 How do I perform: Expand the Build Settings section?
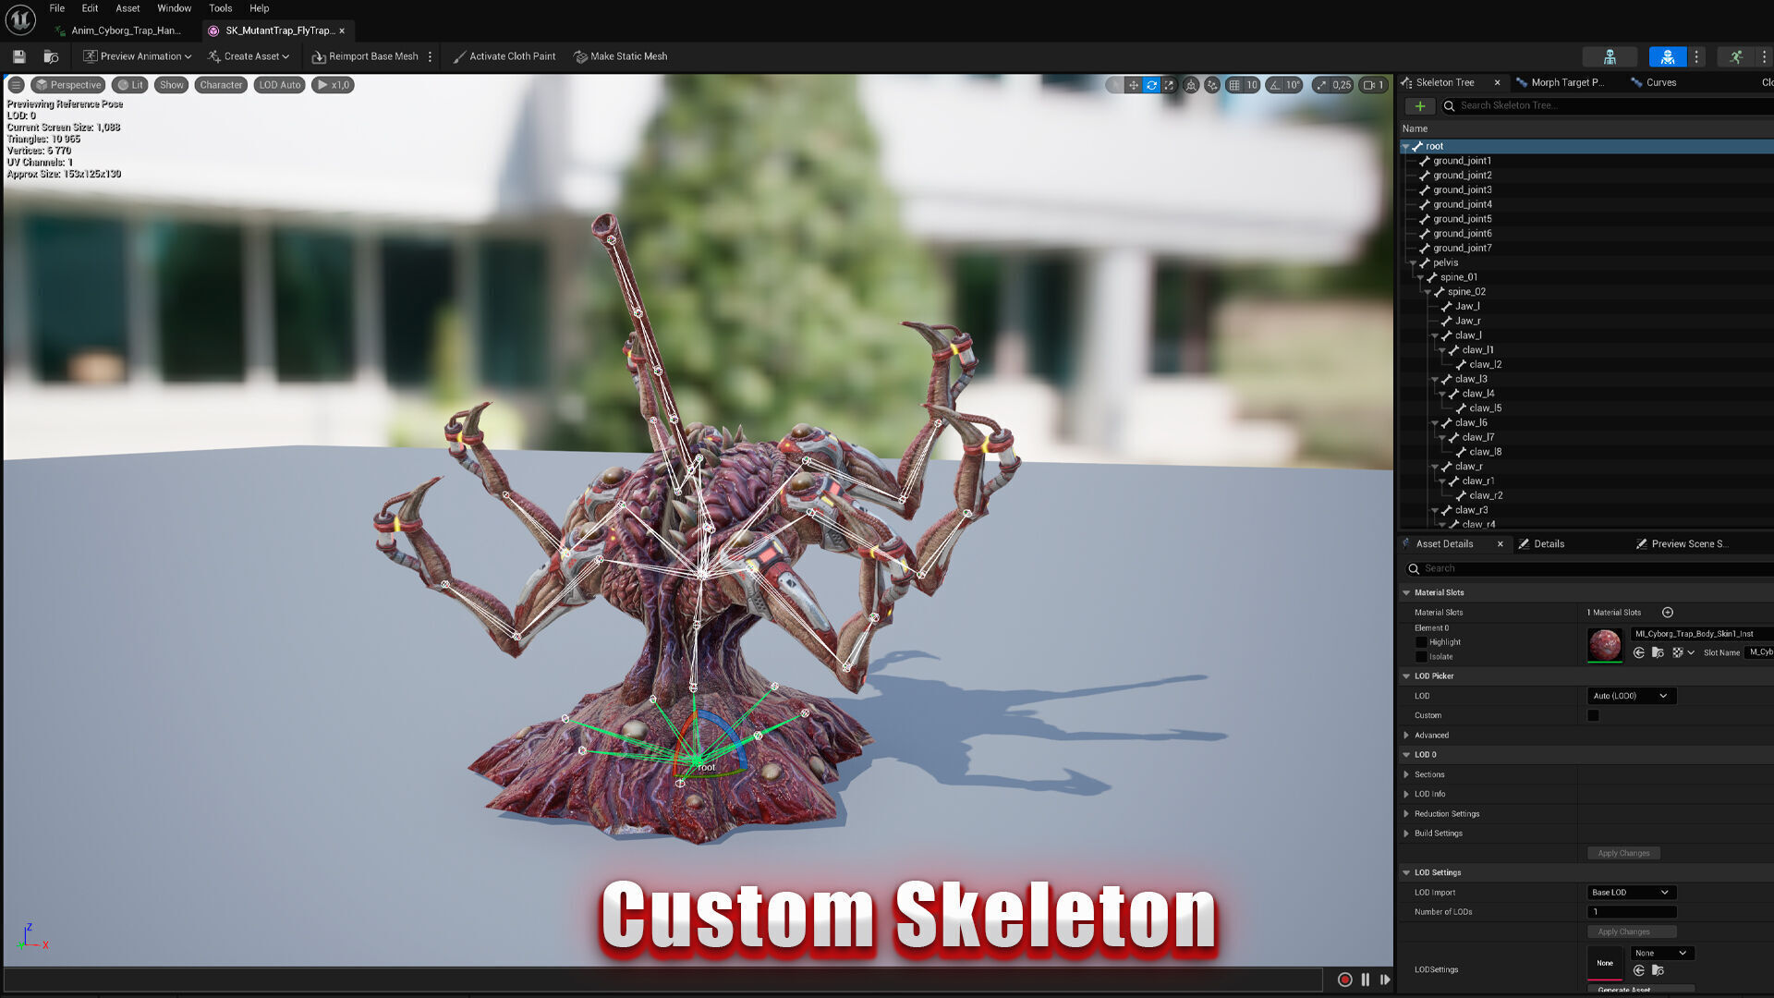[1406, 834]
